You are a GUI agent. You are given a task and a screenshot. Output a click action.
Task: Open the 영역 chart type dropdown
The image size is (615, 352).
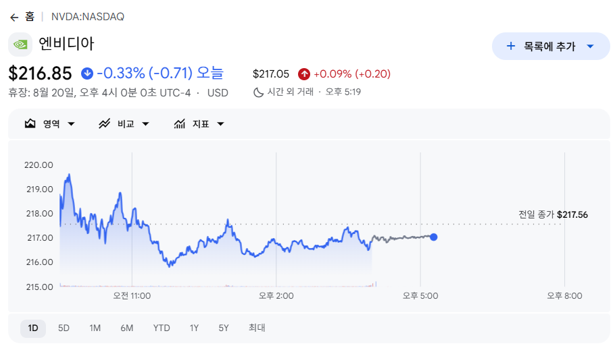pyautogui.click(x=49, y=123)
